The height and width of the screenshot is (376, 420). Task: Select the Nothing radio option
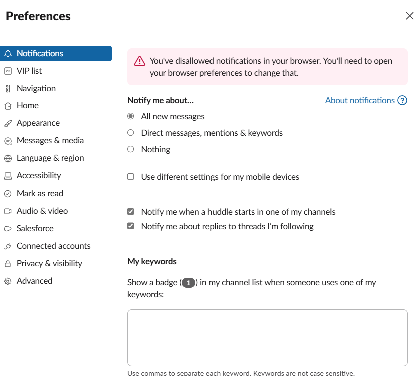[x=130, y=149]
